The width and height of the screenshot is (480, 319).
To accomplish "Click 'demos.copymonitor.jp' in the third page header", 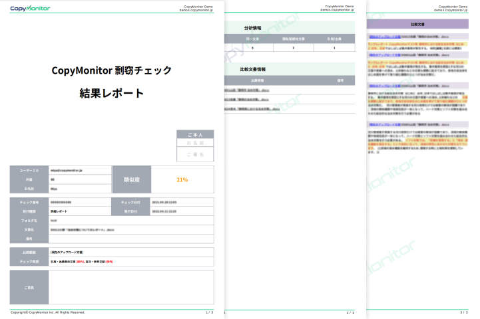I will click(451, 10).
